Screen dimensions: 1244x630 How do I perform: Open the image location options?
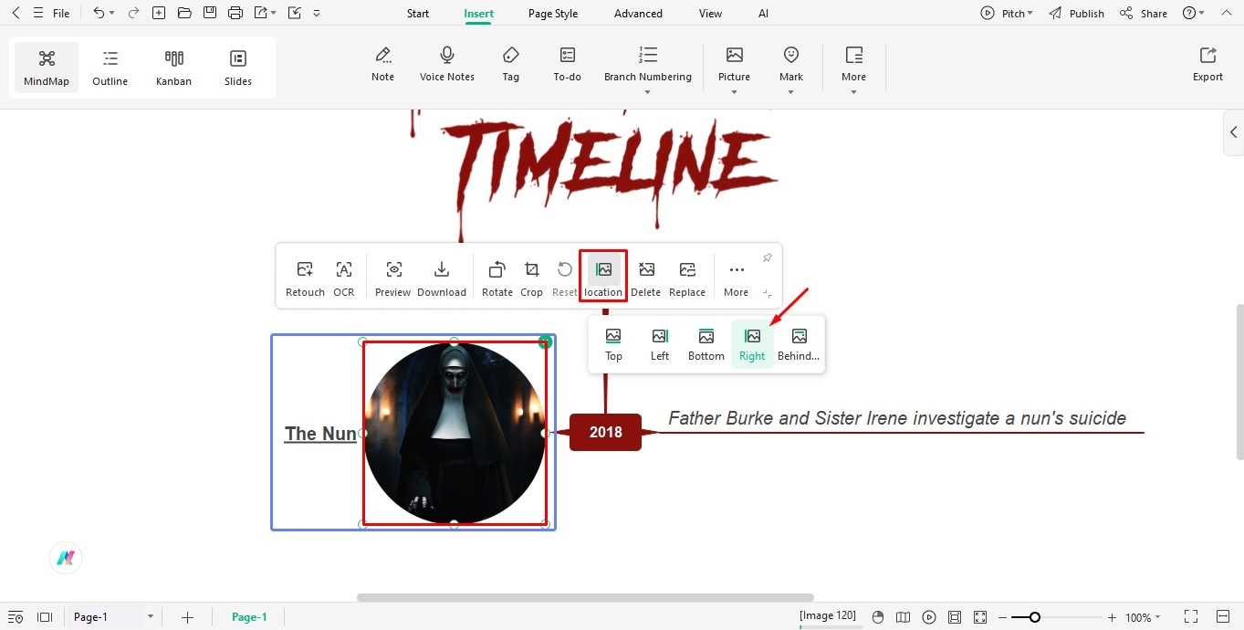click(603, 278)
